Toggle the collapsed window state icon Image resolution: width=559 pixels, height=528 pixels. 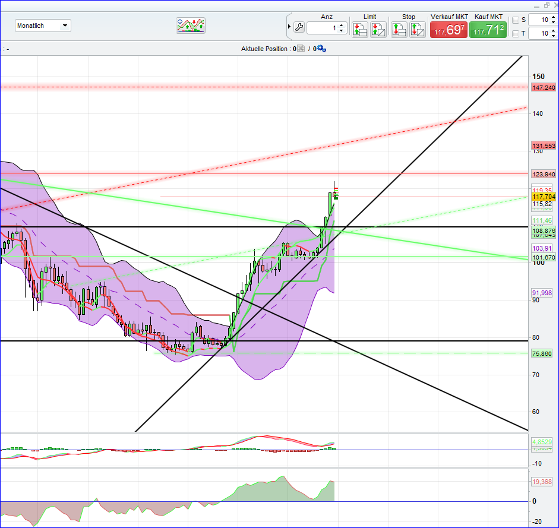(x=546, y=5)
